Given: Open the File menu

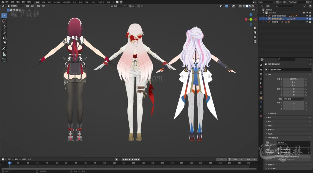Looking at the screenshot, I should point(7,2).
